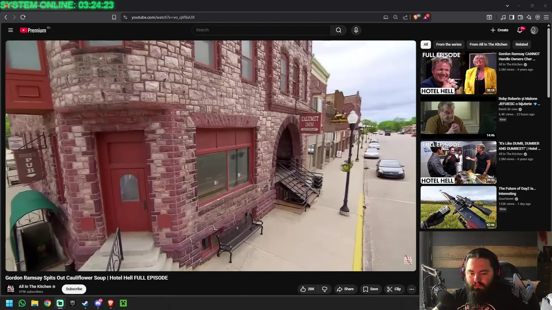Open Steam from the taskbar
Screen dimensions: 552x310
pos(85,303)
